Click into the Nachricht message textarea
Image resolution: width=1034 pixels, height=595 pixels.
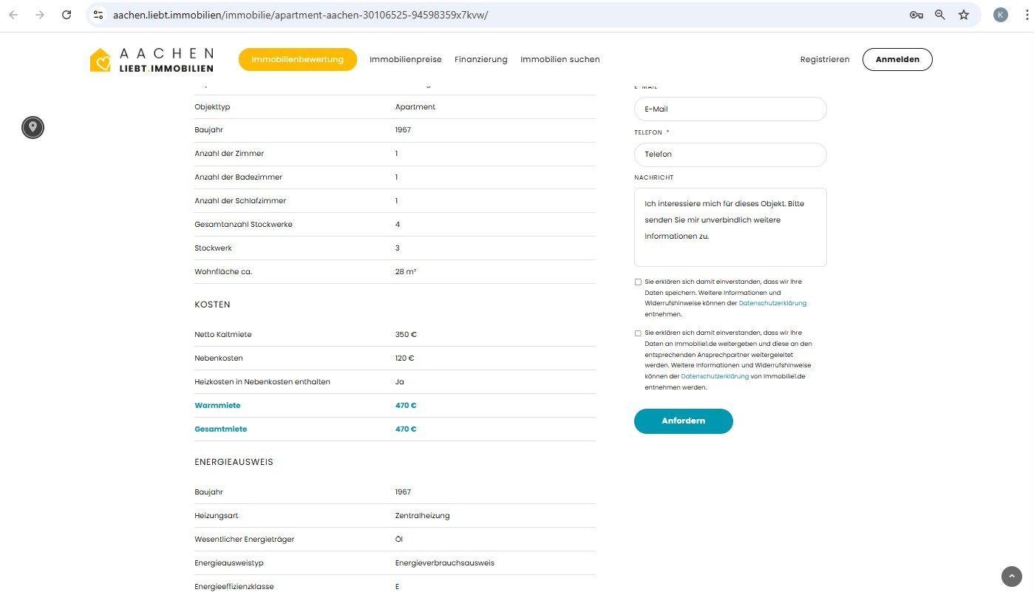[730, 227]
